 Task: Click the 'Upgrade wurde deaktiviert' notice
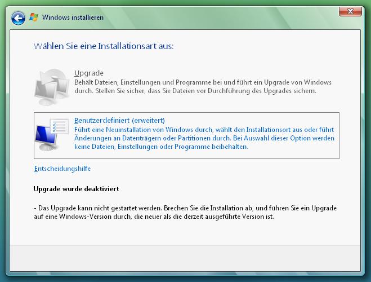click(x=76, y=189)
